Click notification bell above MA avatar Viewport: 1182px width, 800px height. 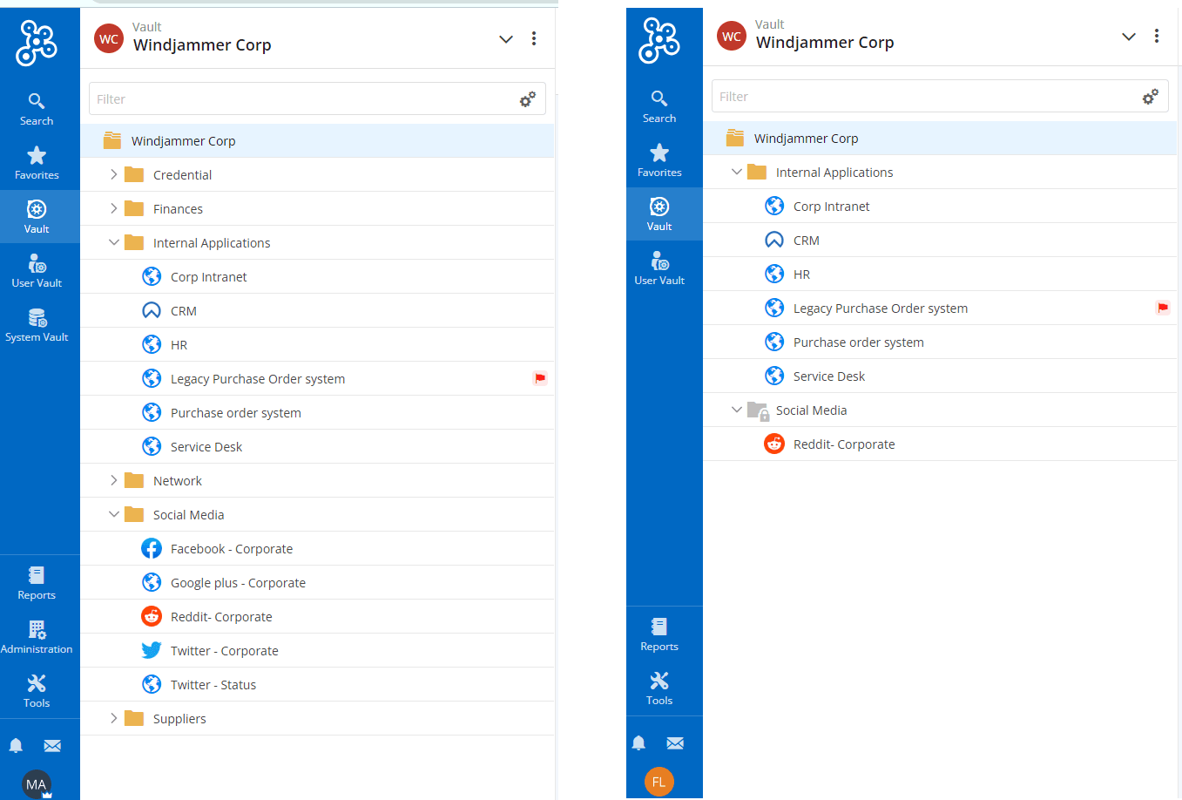pos(16,746)
